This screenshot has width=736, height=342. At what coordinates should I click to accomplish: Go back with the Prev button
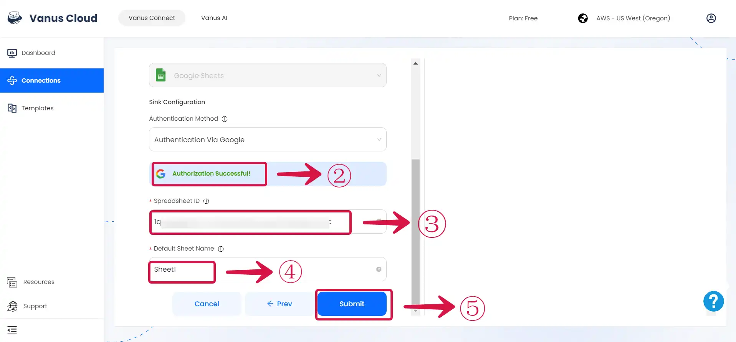(280, 304)
